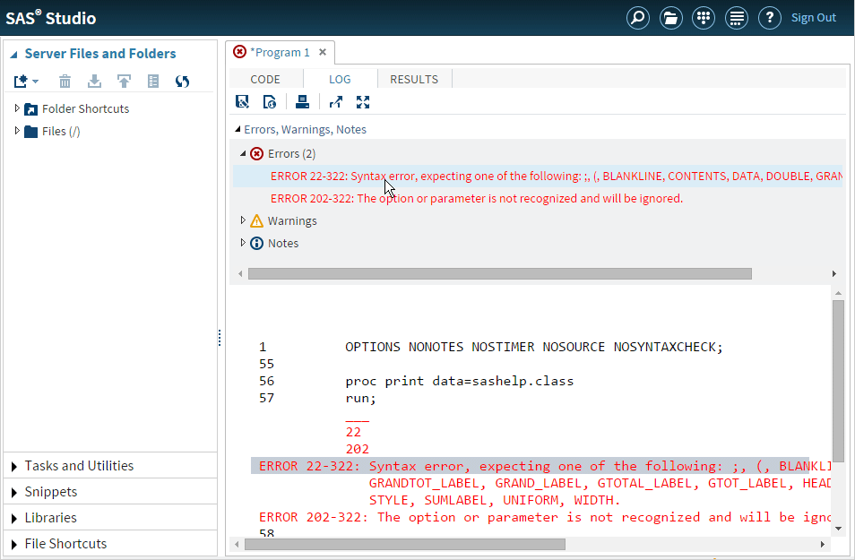This screenshot has height=560, width=855.
Task: Click the Refresh icon in Server Files
Action: click(182, 82)
